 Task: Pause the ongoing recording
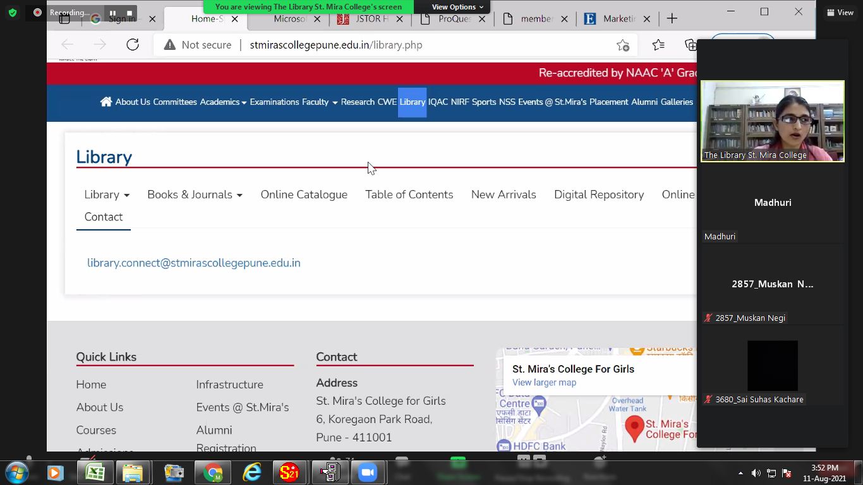point(111,12)
